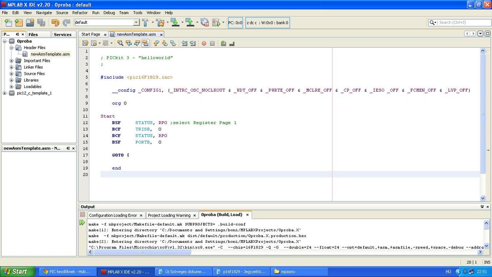Viewport: 492px width, 277px height.
Task: Start macro recording with red circle
Action: click(204, 43)
